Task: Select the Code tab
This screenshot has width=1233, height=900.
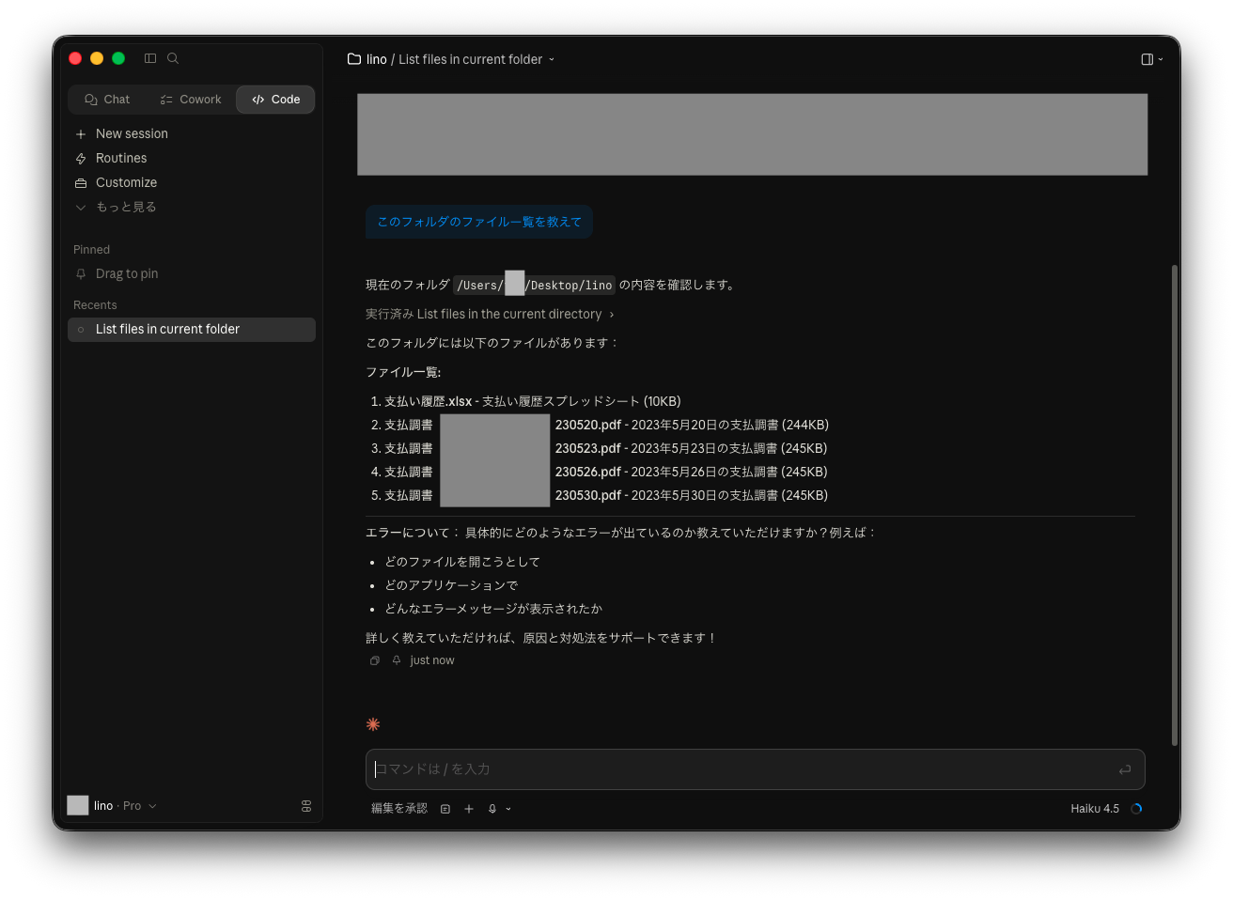Action: [275, 100]
